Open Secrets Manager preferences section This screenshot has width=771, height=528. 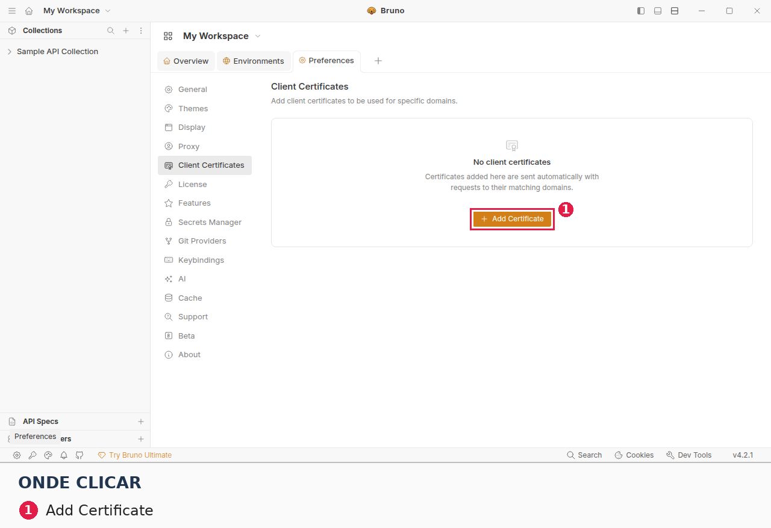coord(205,222)
